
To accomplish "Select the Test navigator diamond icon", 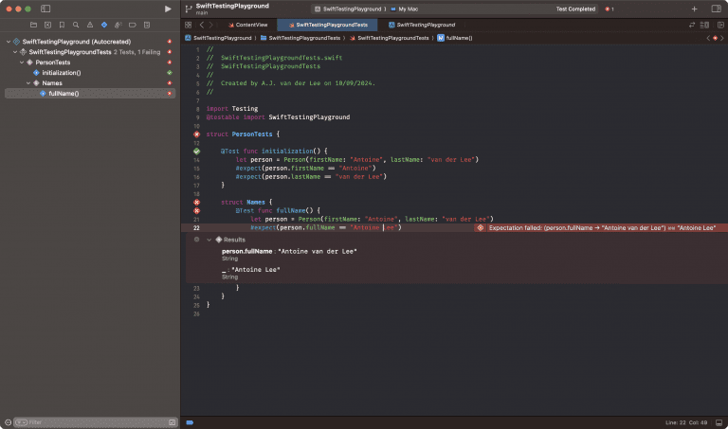I will tap(104, 25).
